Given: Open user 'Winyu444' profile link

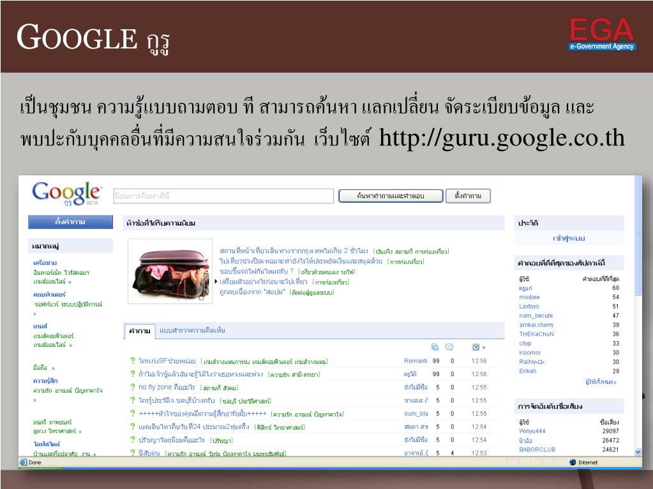Looking at the screenshot, I should (x=532, y=431).
